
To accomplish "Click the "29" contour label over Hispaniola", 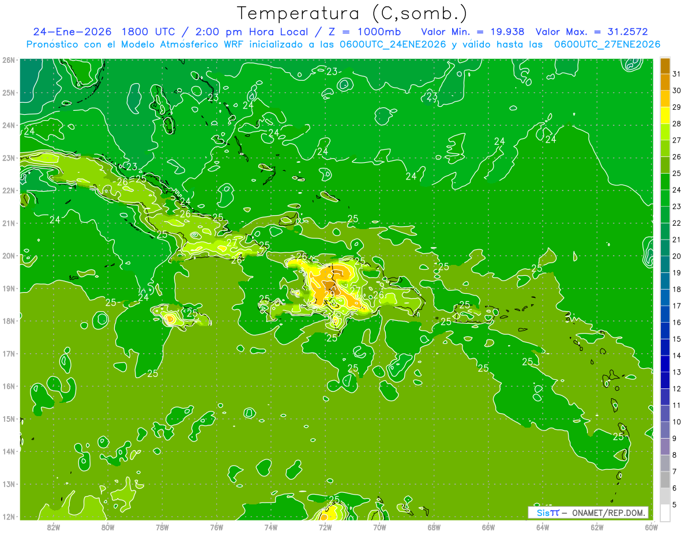I will [329, 294].
